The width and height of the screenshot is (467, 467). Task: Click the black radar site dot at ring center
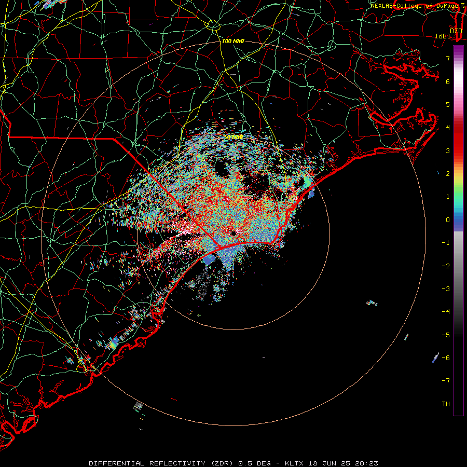[x=233, y=233]
